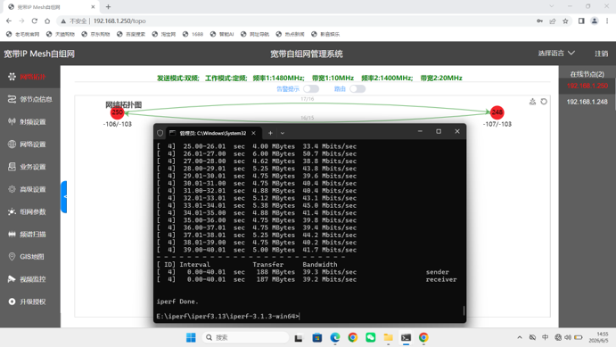Toggle the 路由 routing switch
Screen dimensions: 616x347
point(357,89)
